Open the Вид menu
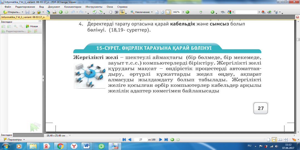This screenshot has height=150, width=300. 42,7
